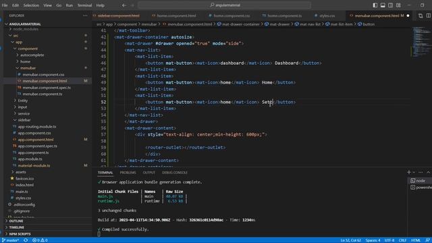The height and width of the screenshot is (243, 432).
Task: Toggle the secondary side bar layout icon
Action: pyautogui.click(x=390, y=5)
